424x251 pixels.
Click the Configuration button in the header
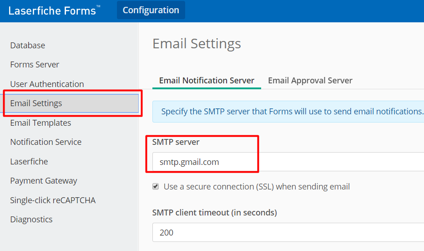click(x=151, y=10)
